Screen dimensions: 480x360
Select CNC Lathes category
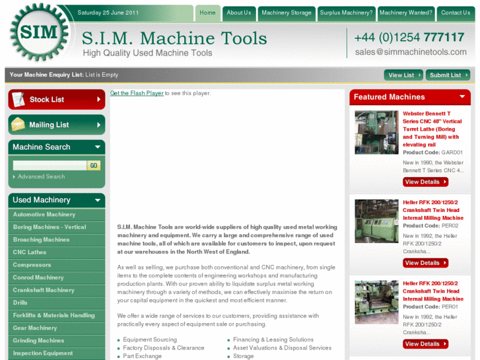coord(57,252)
